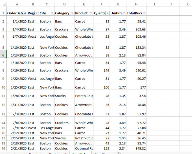Select quantity cell 123
Screen dimensions: 192x154
point(102,148)
